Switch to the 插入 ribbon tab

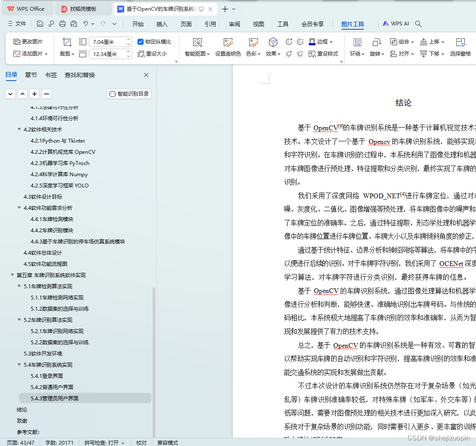162,24
